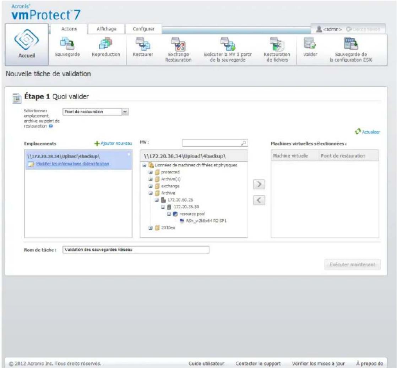This screenshot has height=368, width=397.
Task: Collapse Données de machines chiffrées et physiques
Action: (144, 165)
